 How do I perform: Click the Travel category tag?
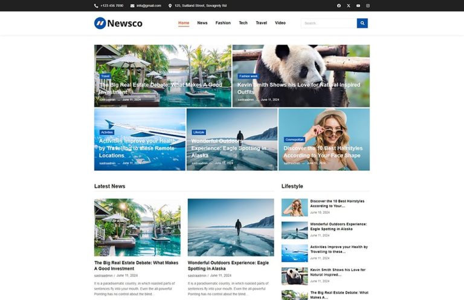(x=105, y=76)
